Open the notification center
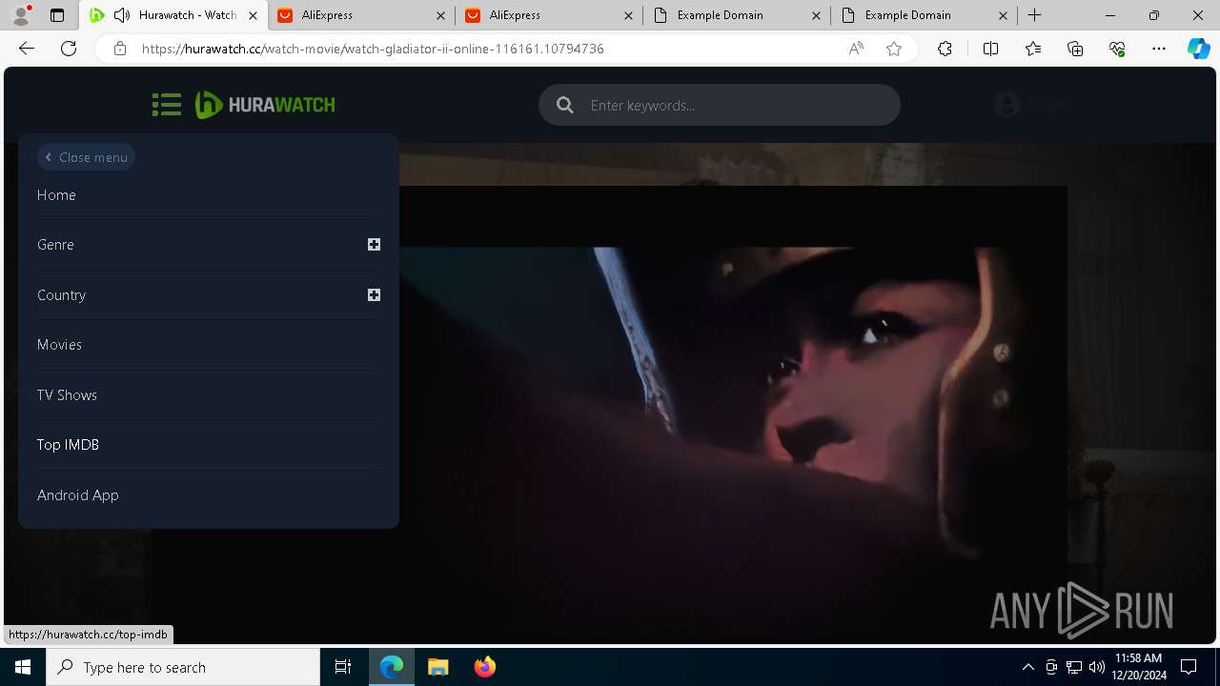The height and width of the screenshot is (686, 1220). (x=1189, y=667)
